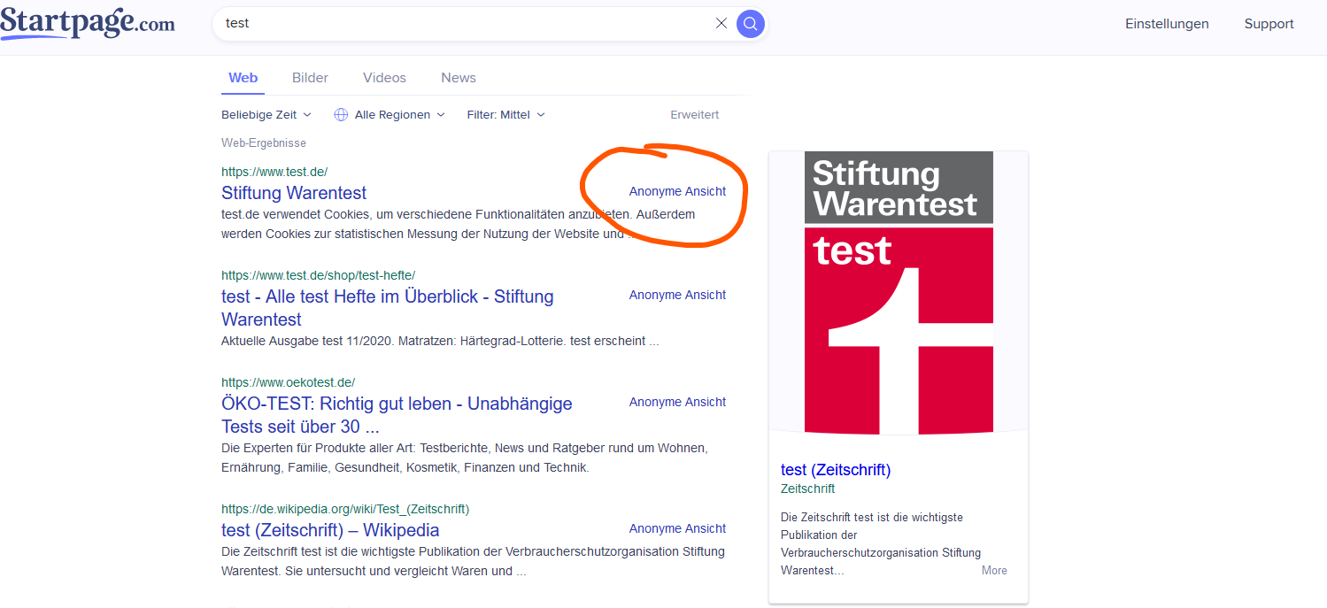Click the Stiftung Warentest logo image
Image resolution: width=1327 pixels, height=608 pixels.
899,293
